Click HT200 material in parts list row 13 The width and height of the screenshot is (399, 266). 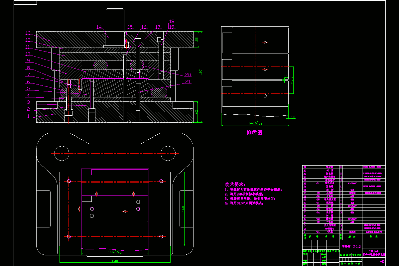(x=352, y=193)
